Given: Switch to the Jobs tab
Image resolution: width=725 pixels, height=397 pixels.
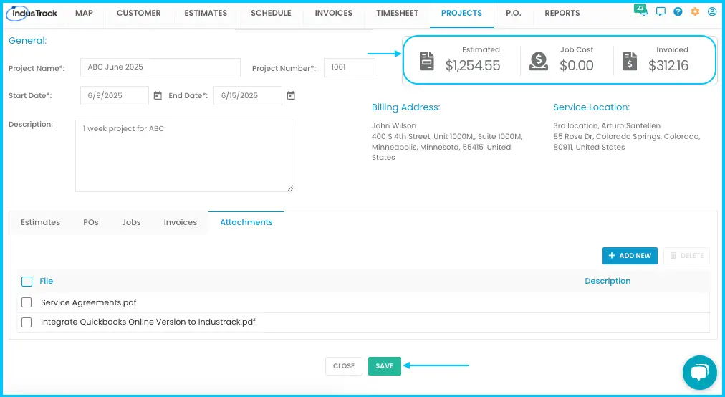Looking at the screenshot, I should (131, 223).
